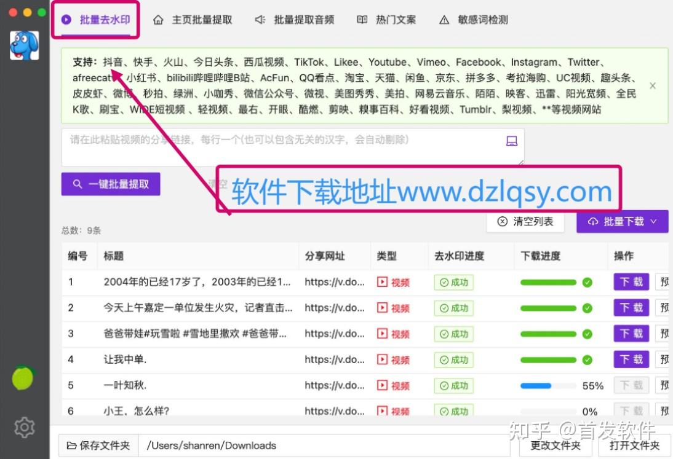Select title 让我中单.
673x459 pixels.
pyautogui.click(x=125, y=359)
